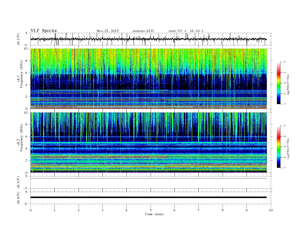This screenshot has width=305, height=236.
Task: Click the thick ch.4 voltage trace
Action: coord(148,197)
